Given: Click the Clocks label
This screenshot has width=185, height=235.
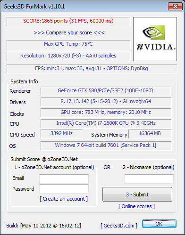Looking at the screenshot, I should [17, 114].
